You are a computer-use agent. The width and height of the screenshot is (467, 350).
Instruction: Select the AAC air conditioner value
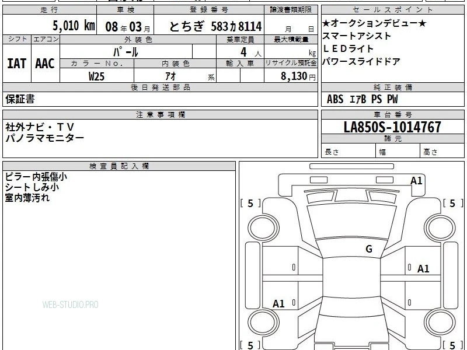pos(45,64)
